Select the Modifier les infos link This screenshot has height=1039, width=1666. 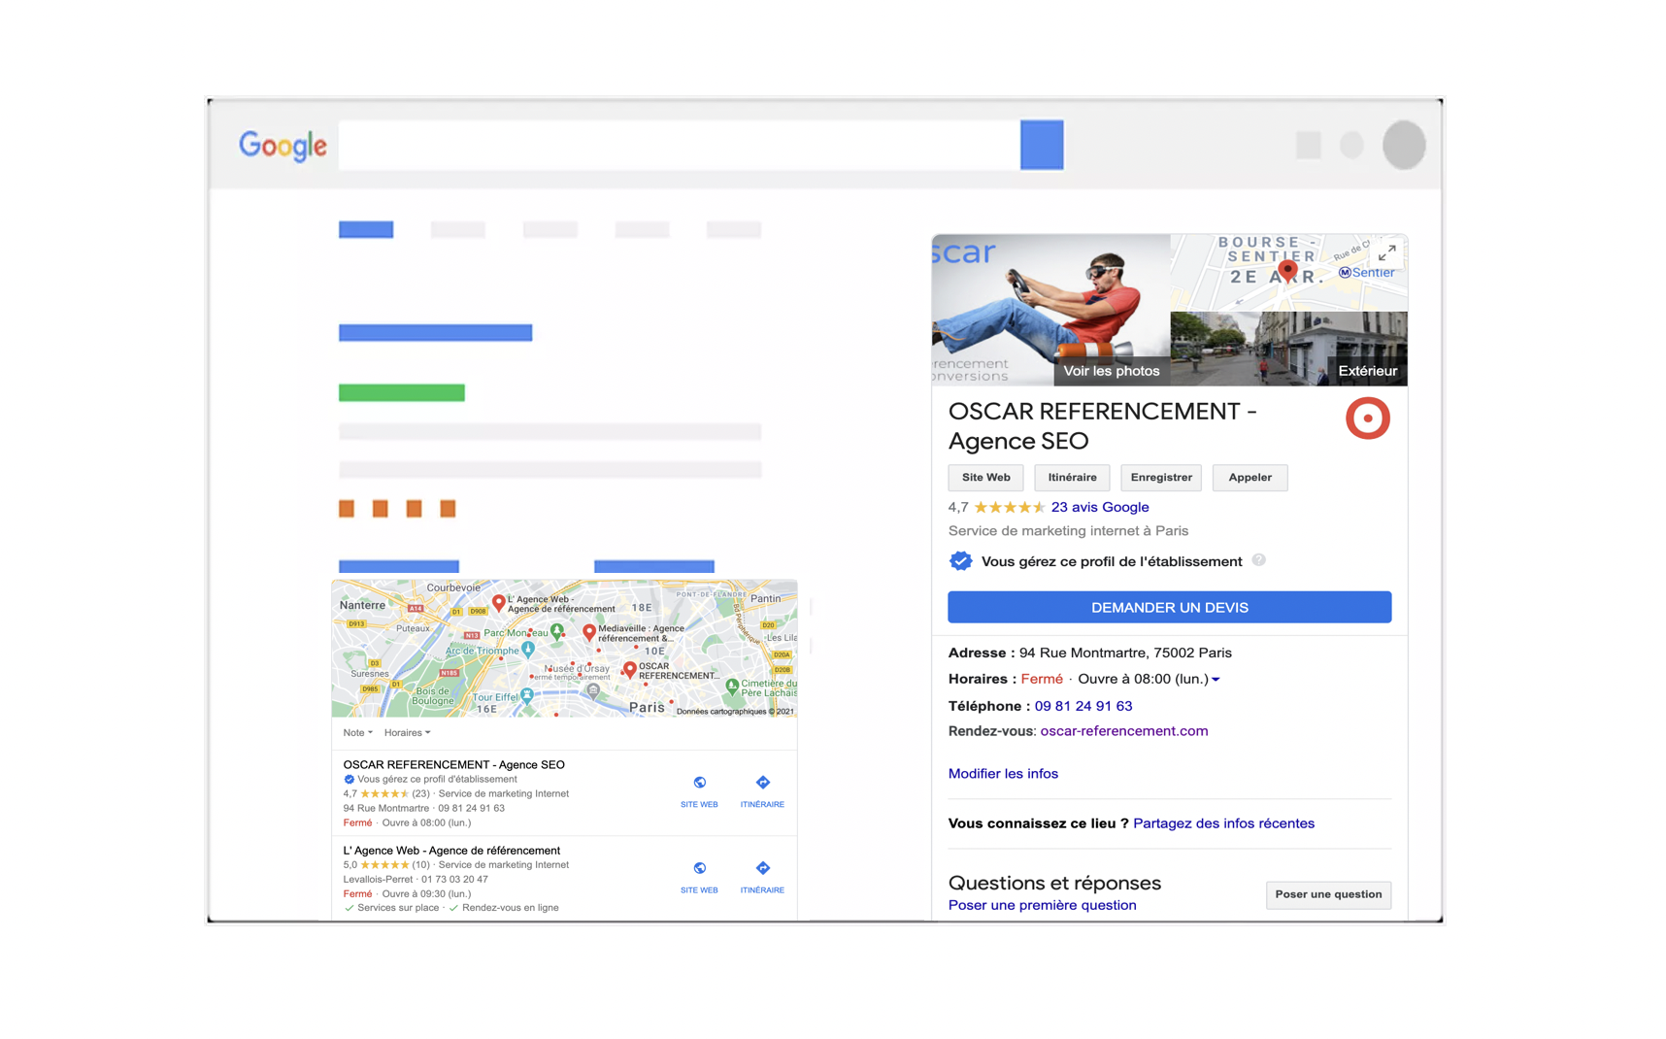point(1003,773)
